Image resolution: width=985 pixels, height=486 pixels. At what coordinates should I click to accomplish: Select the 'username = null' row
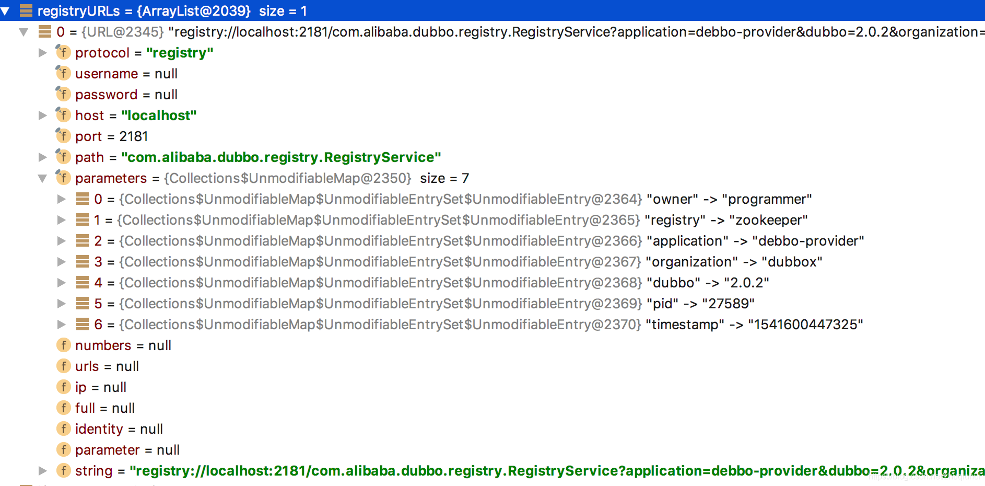(126, 74)
